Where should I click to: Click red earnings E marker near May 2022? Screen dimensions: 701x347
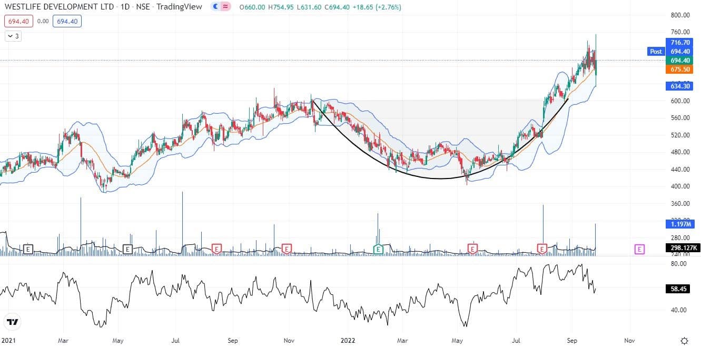click(x=473, y=249)
